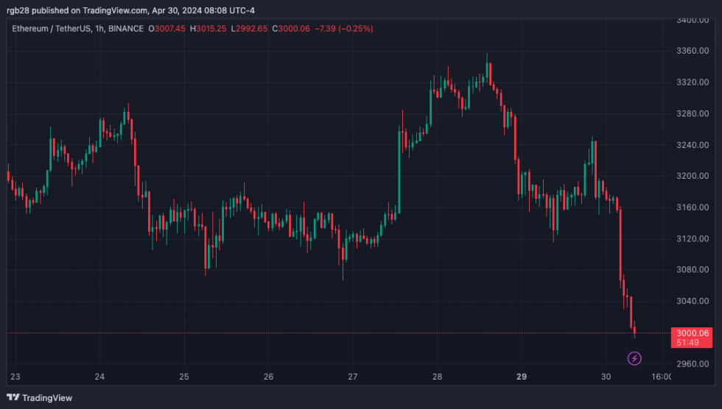
Task: Click the Ethereum / TetherUS symbol title
Action: click(x=53, y=29)
